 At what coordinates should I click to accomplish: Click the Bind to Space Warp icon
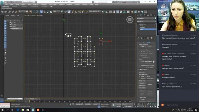pyautogui.click(x=16, y=12)
